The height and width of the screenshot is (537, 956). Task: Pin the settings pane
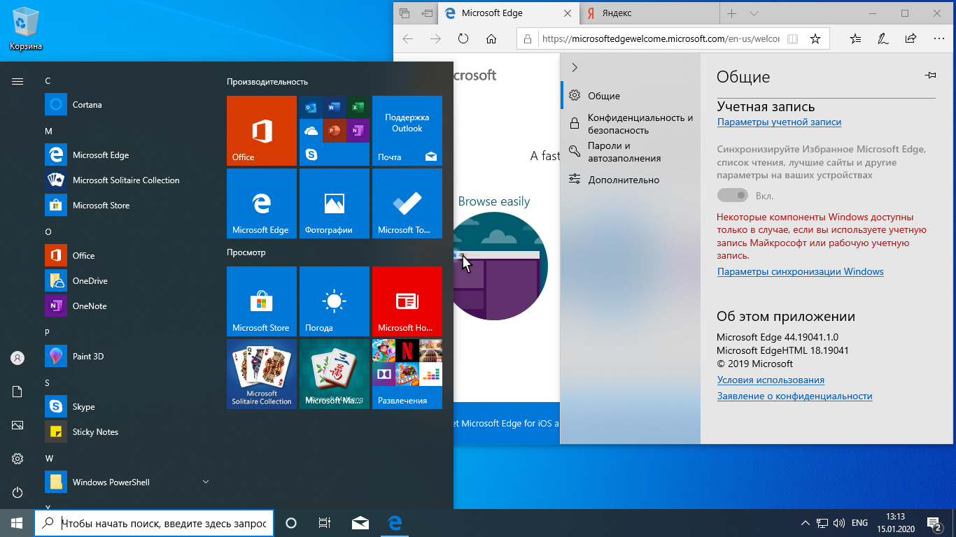[930, 76]
